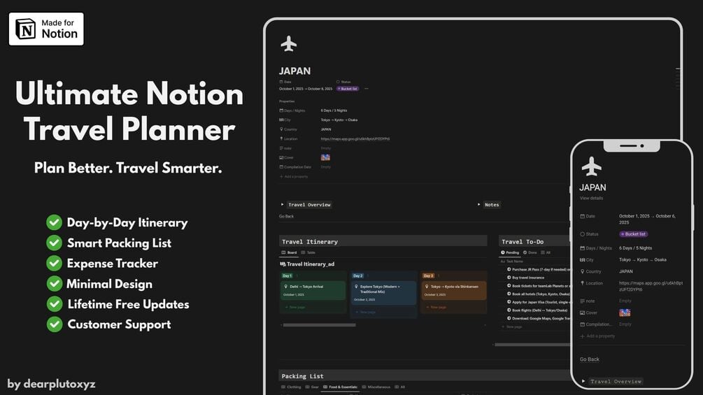Screen dimensions: 703x395
Task: Toggle status circle for Book flights (Delhi → Tokyo/Osaka)
Action: pos(509,310)
